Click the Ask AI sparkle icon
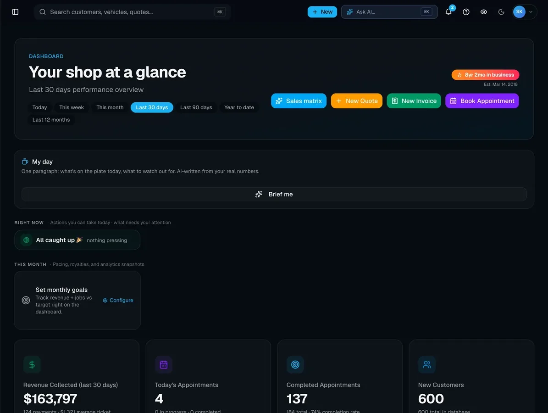Image resolution: width=548 pixels, height=413 pixels. pyautogui.click(x=350, y=12)
